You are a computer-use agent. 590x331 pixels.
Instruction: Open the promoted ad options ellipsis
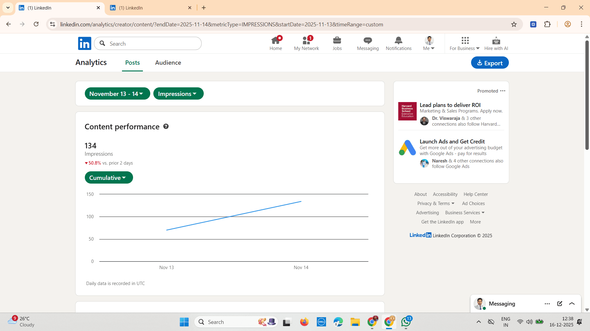click(503, 91)
